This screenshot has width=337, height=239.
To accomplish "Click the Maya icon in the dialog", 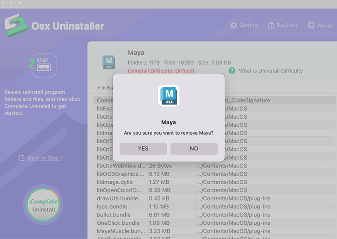I will pos(168,96).
